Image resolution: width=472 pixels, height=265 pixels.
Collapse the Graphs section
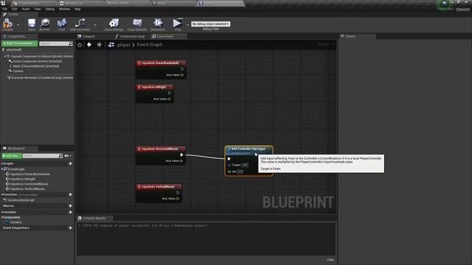pyautogui.click(x=1, y=163)
